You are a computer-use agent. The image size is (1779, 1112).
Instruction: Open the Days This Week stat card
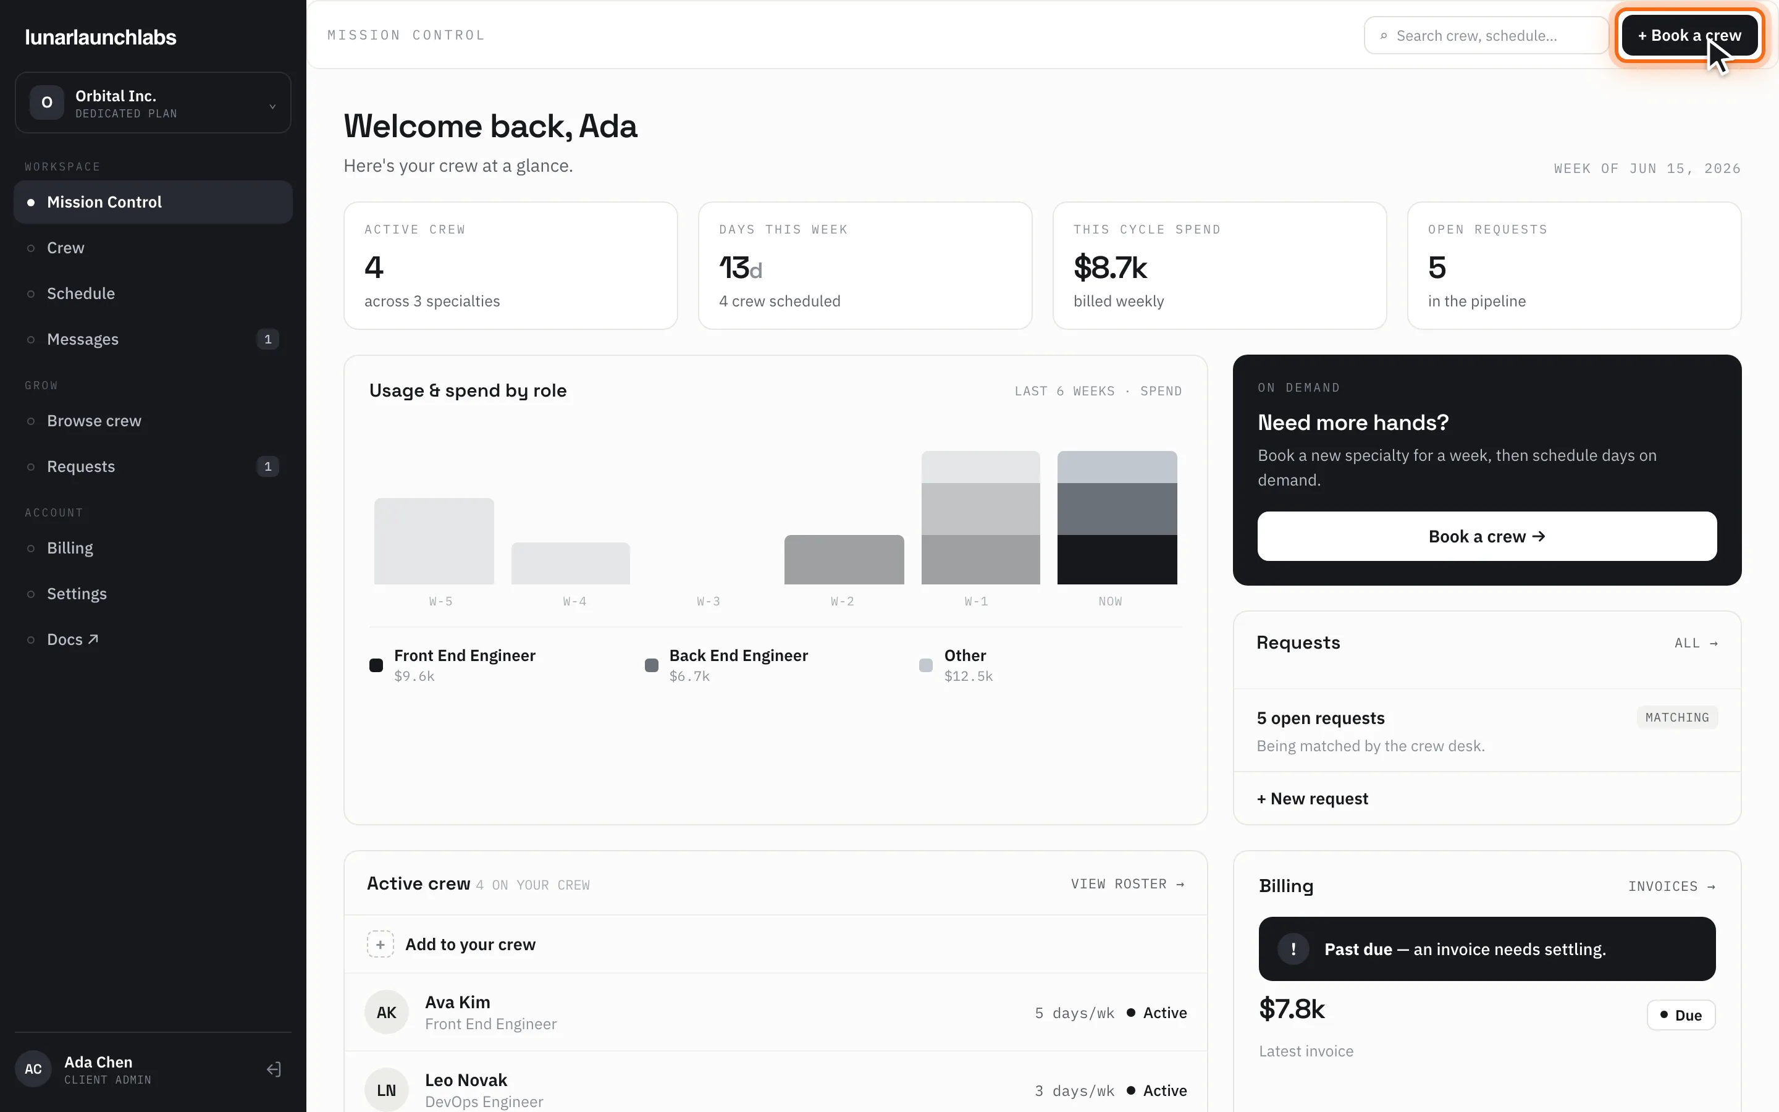[x=865, y=266]
